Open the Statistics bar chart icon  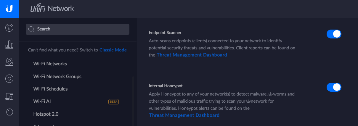9,45
